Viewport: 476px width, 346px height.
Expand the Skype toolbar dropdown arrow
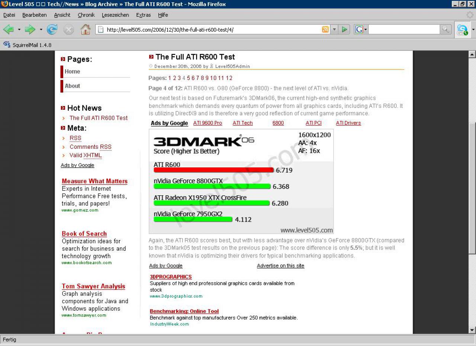[x=473, y=30]
